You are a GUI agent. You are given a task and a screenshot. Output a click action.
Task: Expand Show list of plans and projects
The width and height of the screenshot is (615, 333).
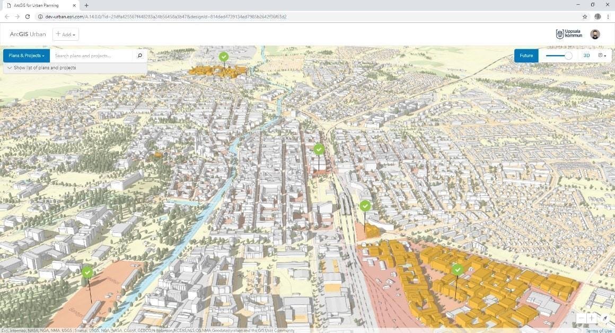(41, 68)
